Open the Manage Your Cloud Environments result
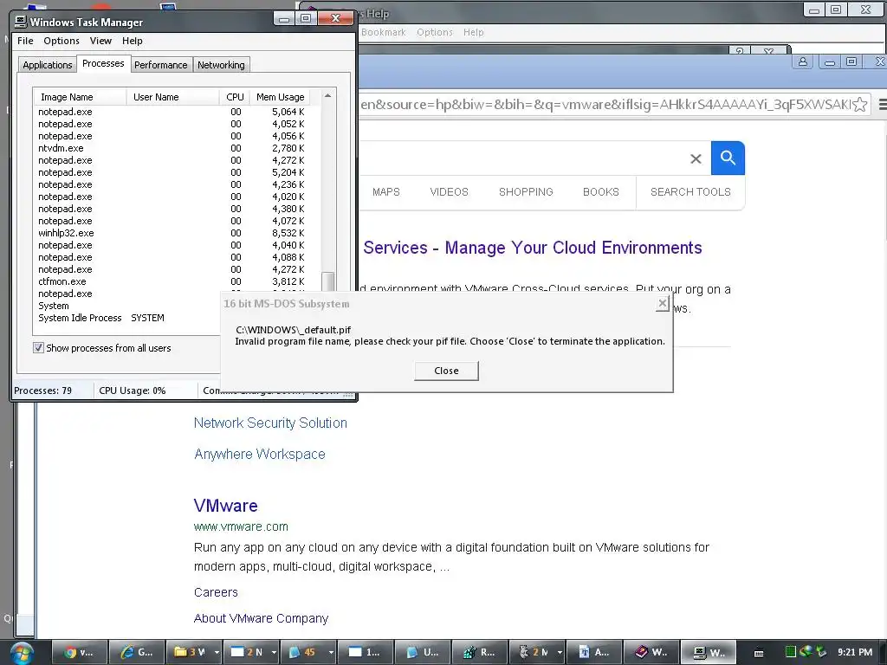 click(533, 248)
